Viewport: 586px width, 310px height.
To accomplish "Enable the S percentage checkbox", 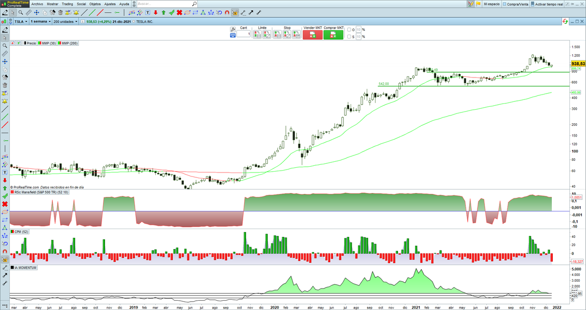I will [x=349, y=37].
